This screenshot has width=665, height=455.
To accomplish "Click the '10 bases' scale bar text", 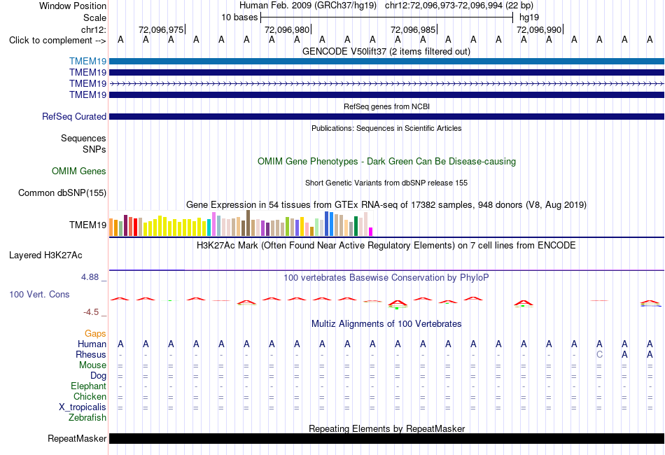I will tap(239, 17).
